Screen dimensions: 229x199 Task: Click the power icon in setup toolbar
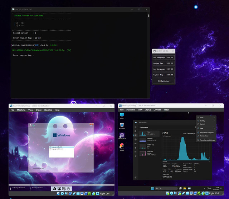point(68,189)
